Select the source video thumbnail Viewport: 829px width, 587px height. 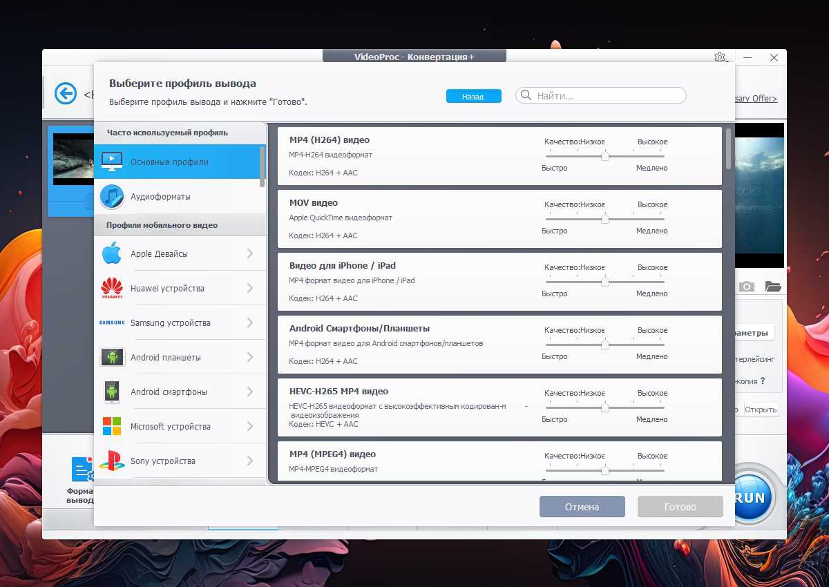pos(73,159)
